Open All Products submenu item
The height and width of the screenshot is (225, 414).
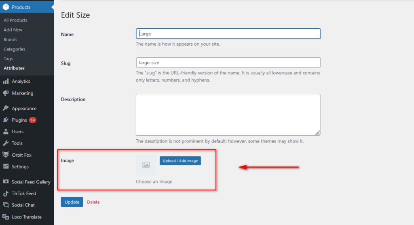[15, 20]
